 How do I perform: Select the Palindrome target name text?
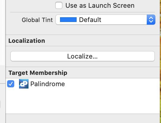tap(48, 84)
